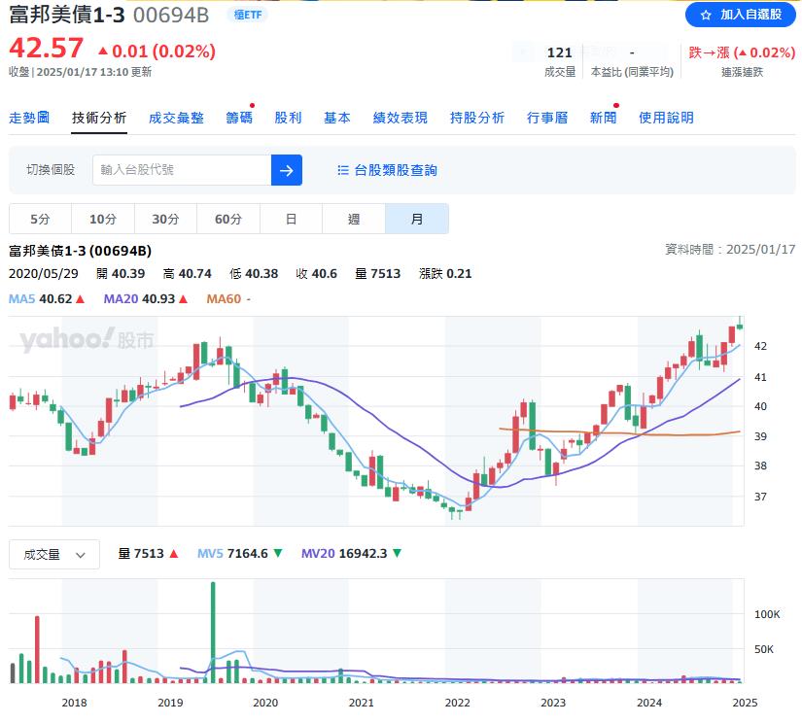The image size is (802, 723).
Task: Click the 加入自選股 button
Action: (x=740, y=15)
